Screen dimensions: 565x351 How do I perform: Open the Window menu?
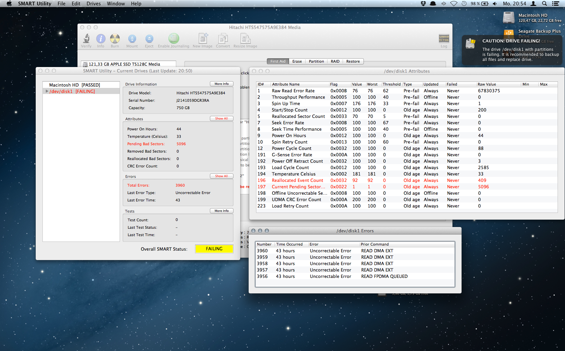click(116, 3)
